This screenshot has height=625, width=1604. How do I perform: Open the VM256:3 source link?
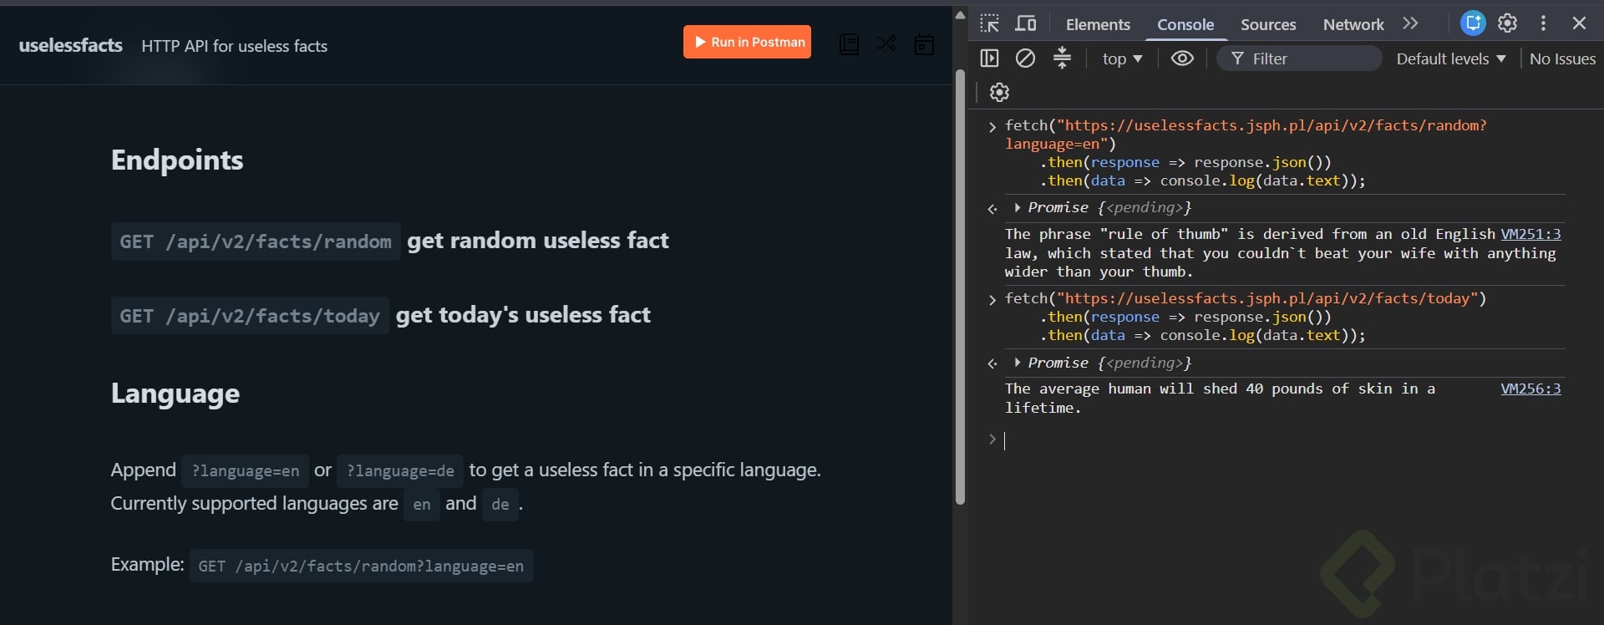click(x=1530, y=389)
